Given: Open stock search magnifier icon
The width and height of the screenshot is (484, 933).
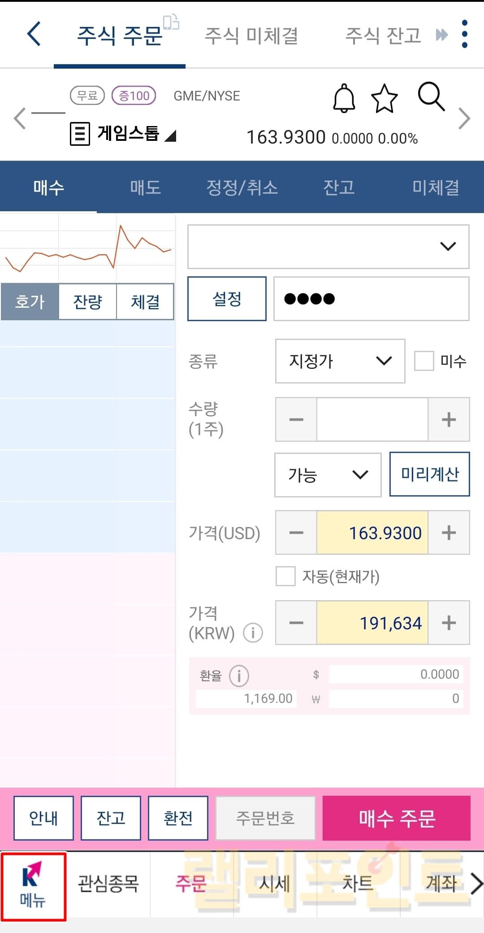Looking at the screenshot, I should click(x=431, y=96).
